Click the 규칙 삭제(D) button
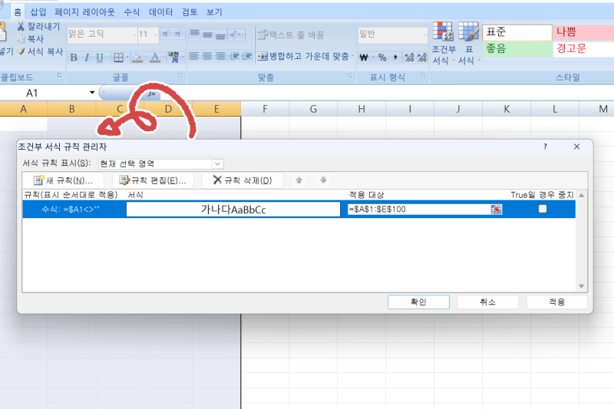 tap(243, 180)
